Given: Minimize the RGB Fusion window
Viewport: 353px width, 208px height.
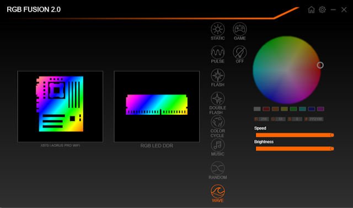Looking at the screenshot, I should [333, 10].
